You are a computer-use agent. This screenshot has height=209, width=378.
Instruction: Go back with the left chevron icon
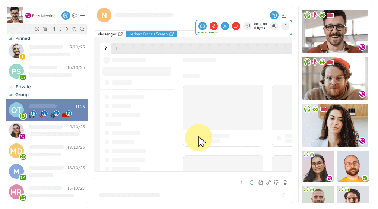(60, 29)
